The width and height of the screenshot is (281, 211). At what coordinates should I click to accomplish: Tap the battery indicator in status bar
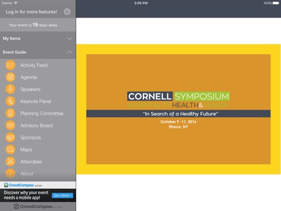[x=276, y=3]
